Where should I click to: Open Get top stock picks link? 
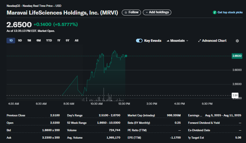(x=230, y=12)
